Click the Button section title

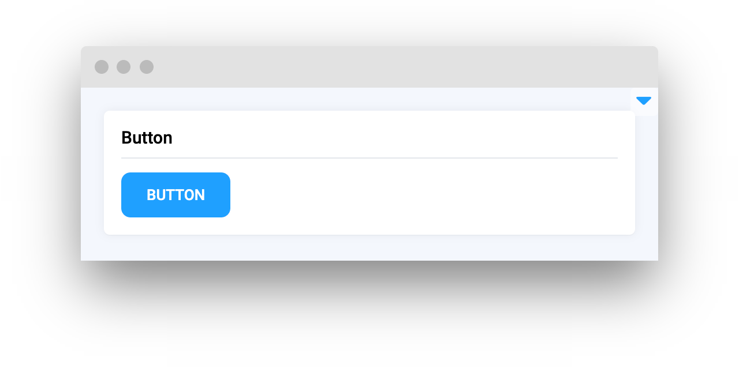click(x=147, y=138)
